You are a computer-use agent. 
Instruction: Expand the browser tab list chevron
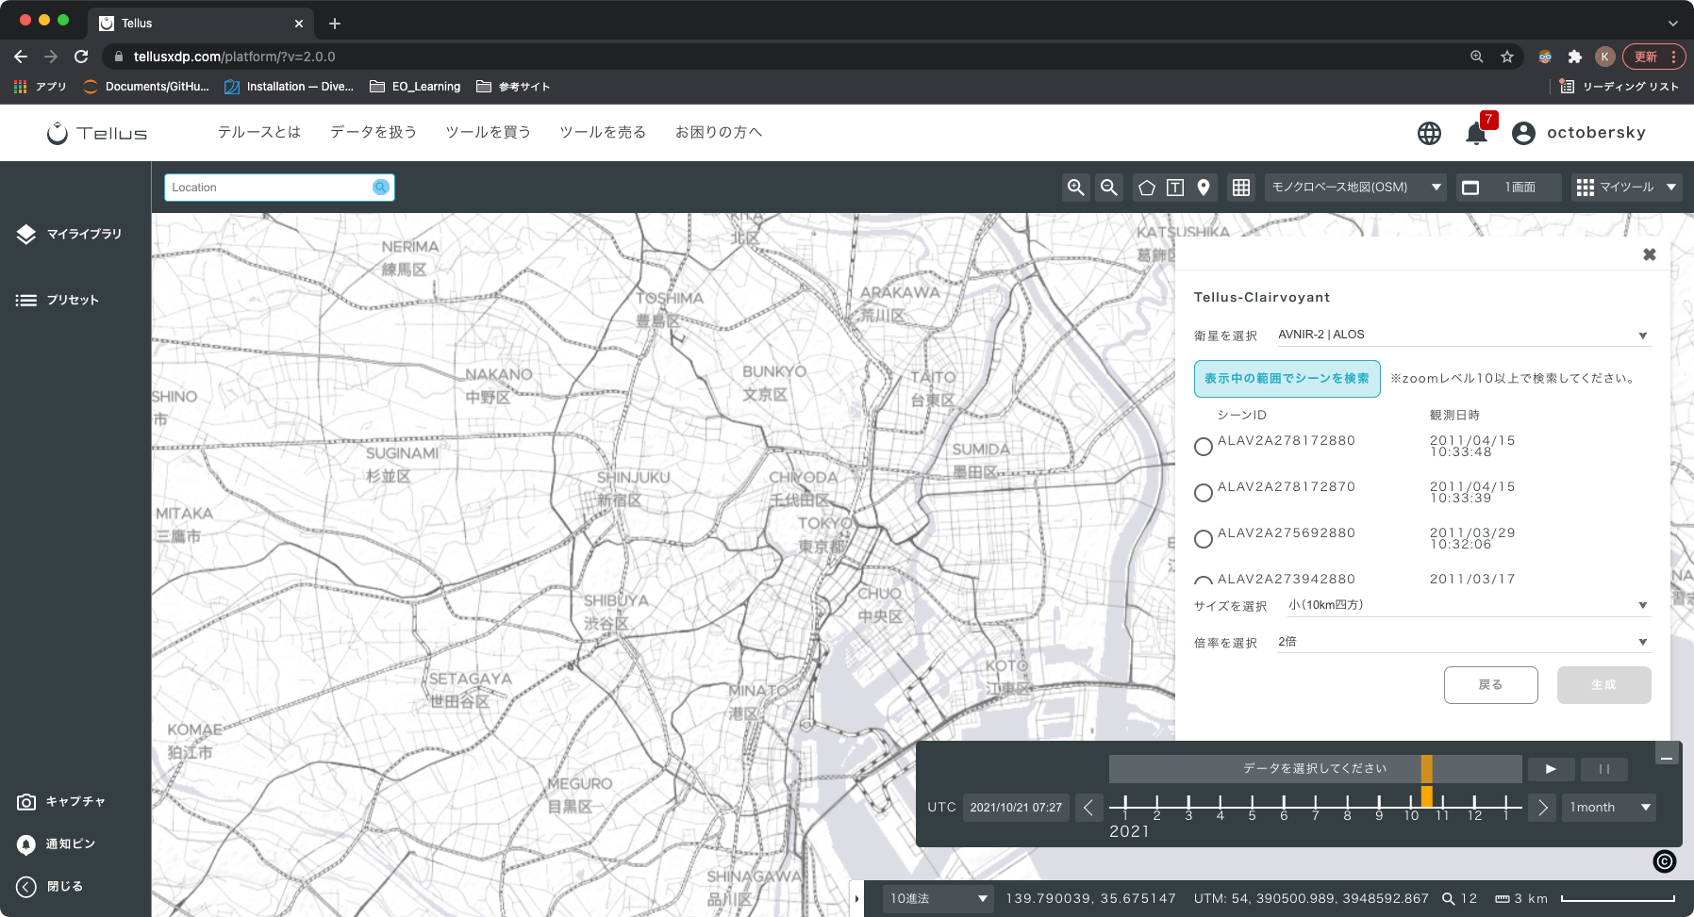click(x=1673, y=24)
